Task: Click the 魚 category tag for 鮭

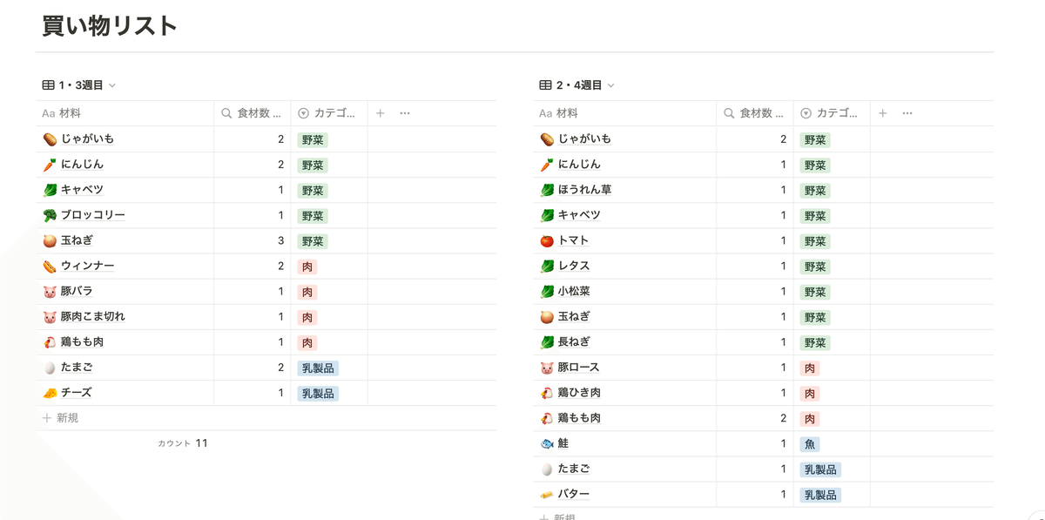Action: (810, 444)
